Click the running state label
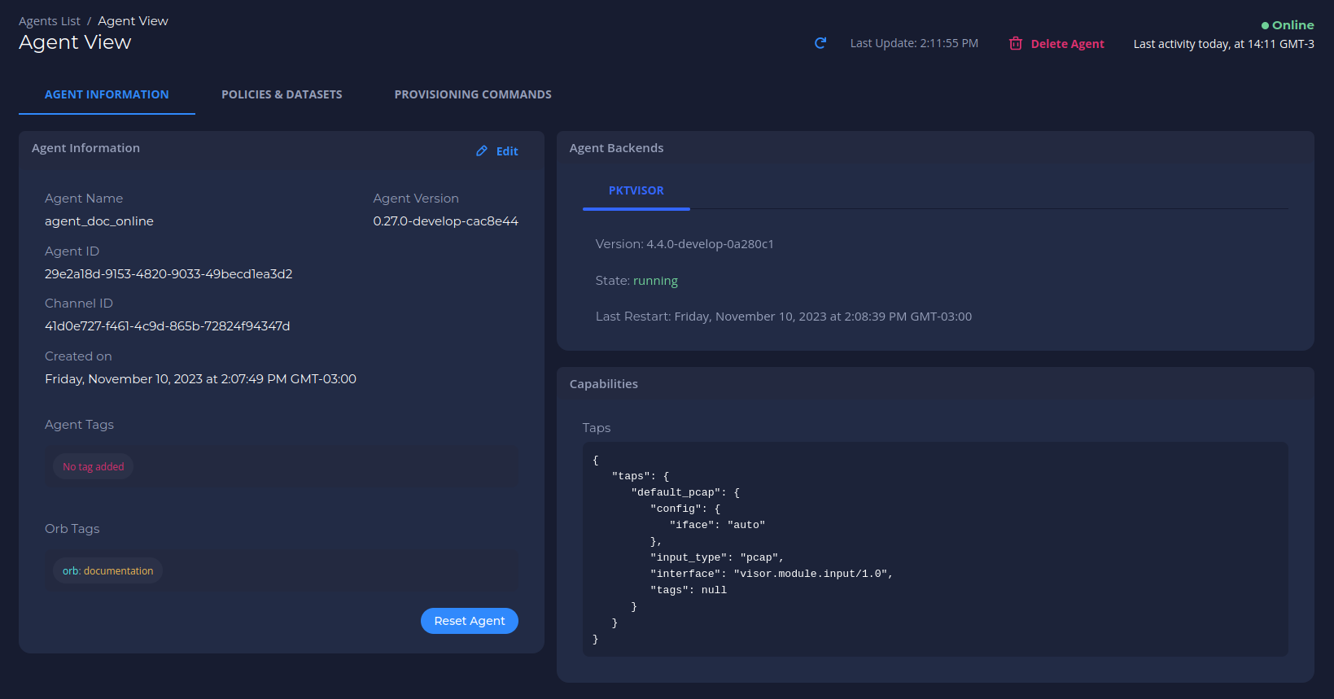 655,281
